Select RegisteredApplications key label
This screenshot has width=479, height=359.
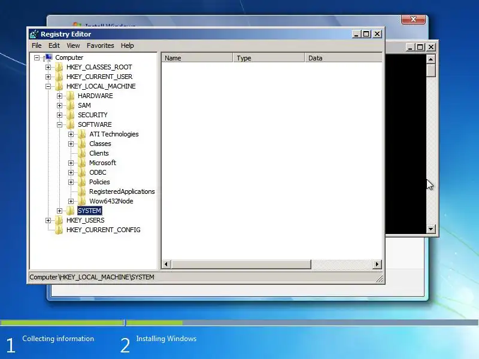[122, 191]
